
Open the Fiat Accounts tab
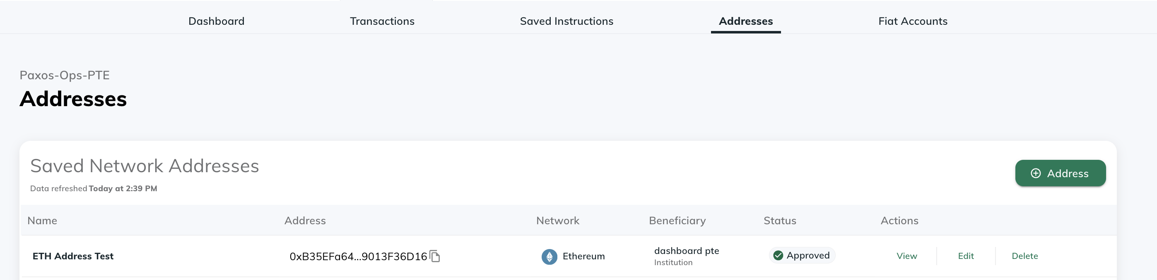(x=913, y=21)
